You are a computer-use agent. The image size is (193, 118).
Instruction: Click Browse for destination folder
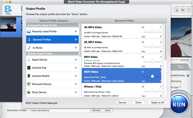pos(96,110)
